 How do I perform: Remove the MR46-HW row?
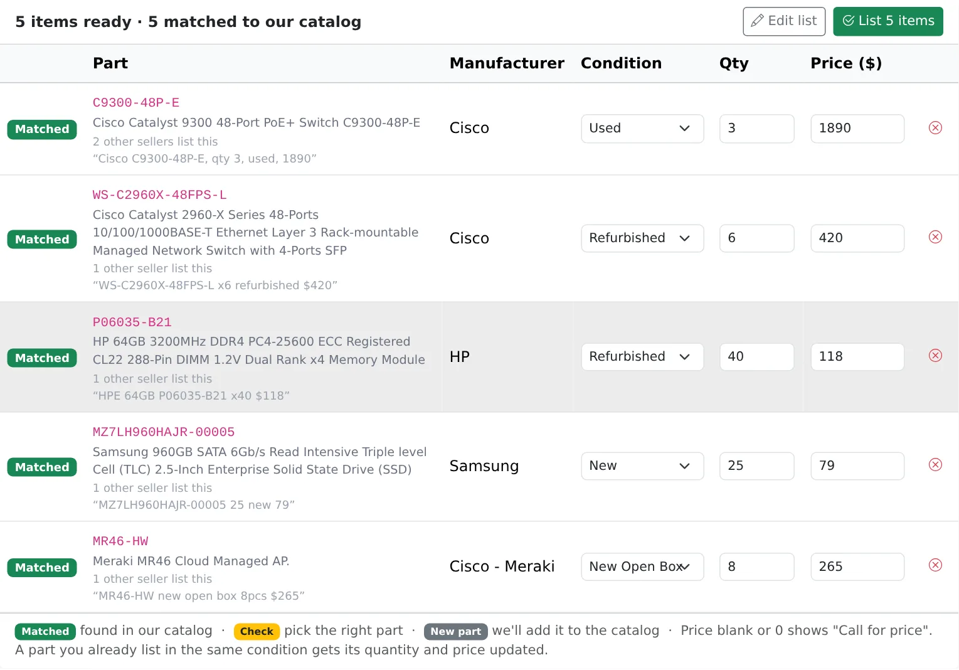pyautogui.click(x=935, y=565)
